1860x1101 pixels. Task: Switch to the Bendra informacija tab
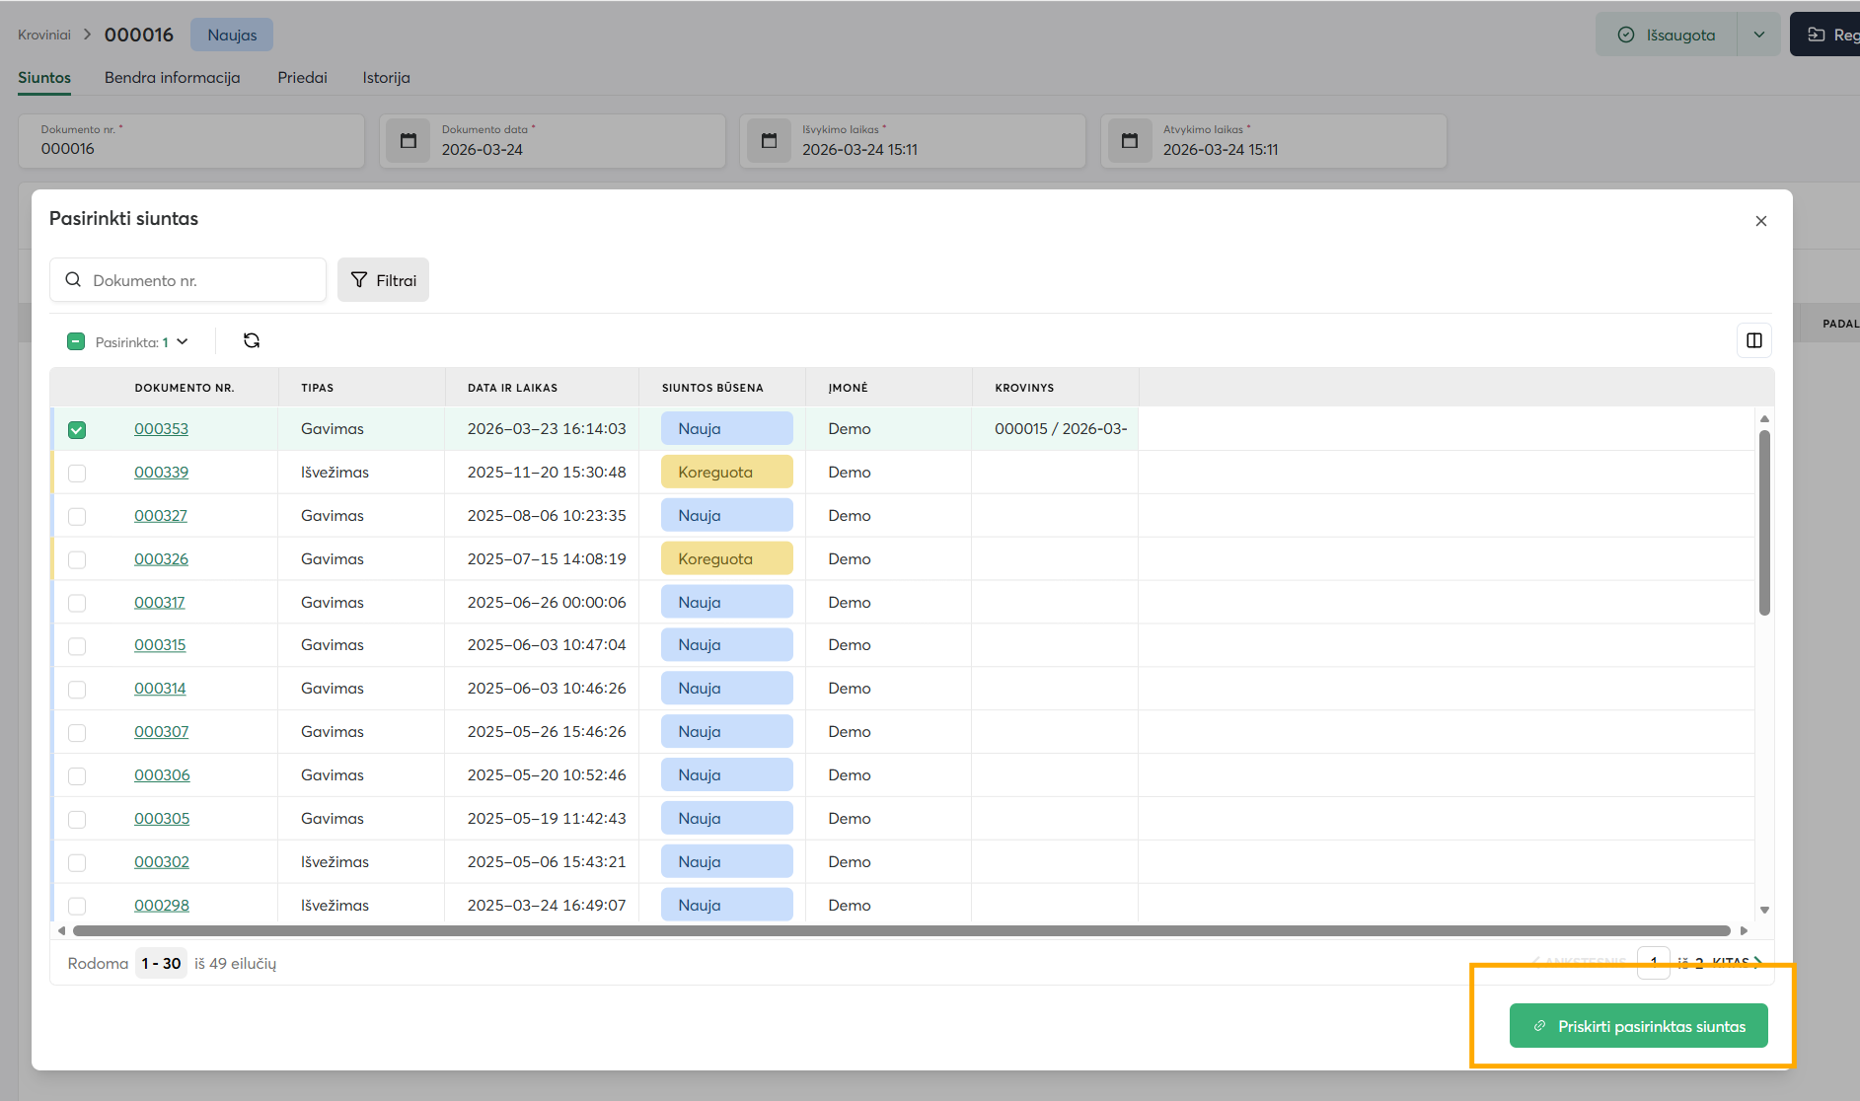(x=172, y=77)
